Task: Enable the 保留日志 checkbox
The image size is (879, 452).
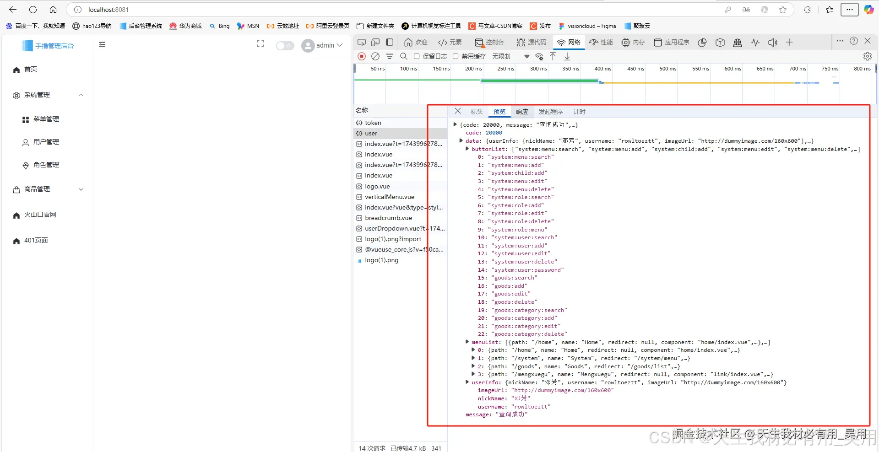Action: coord(417,56)
